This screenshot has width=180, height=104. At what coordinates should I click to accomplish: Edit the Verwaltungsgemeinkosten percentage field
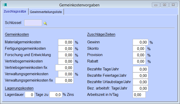coord(66,74)
